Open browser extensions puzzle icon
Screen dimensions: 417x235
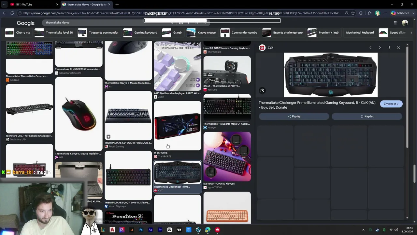point(361,13)
